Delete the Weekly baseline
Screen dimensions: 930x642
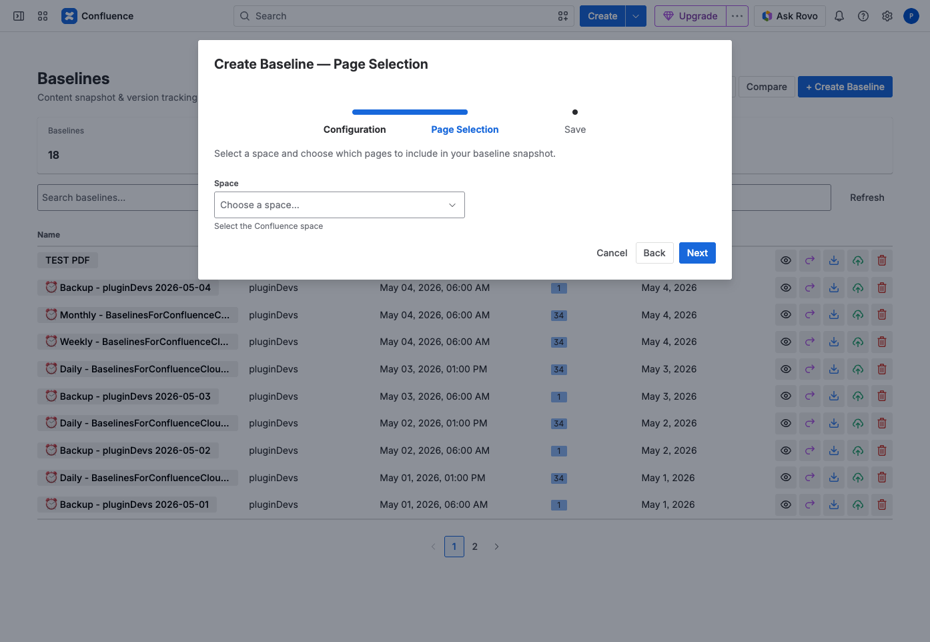pyautogui.click(x=882, y=342)
